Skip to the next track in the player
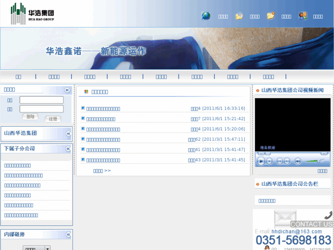This screenshot has width=334, height=250. 287,161
